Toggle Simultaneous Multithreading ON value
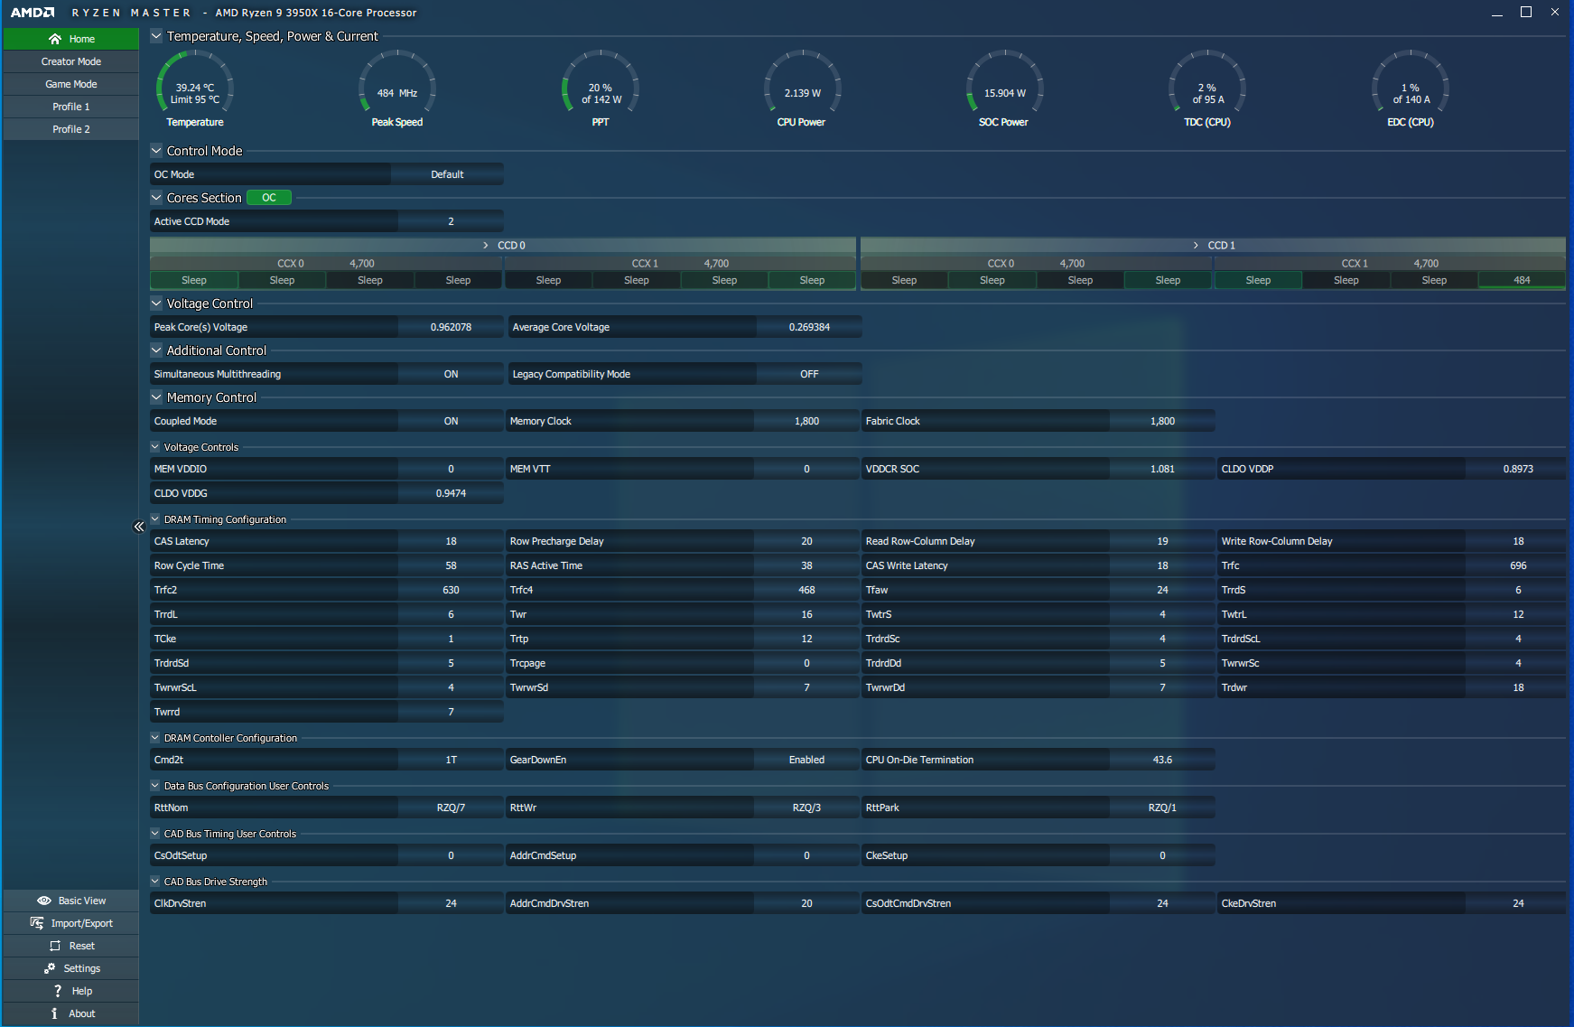This screenshot has width=1574, height=1027. [x=451, y=374]
